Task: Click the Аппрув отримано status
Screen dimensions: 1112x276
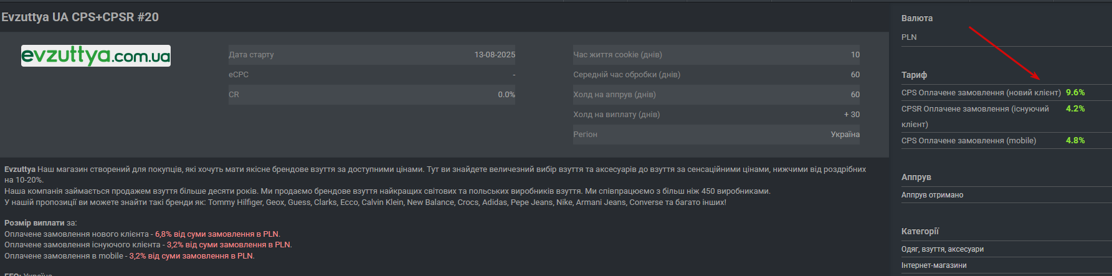Action: [932, 195]
